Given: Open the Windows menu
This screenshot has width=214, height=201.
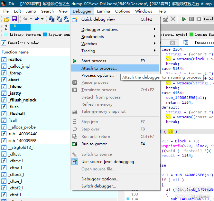Looking at the screenshot, I should [144, 11].
